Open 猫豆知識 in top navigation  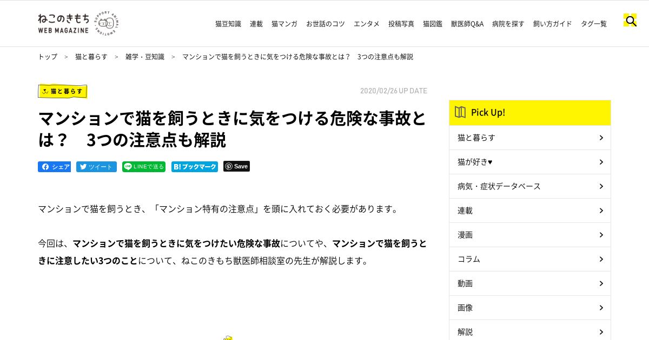click(228, 24)
